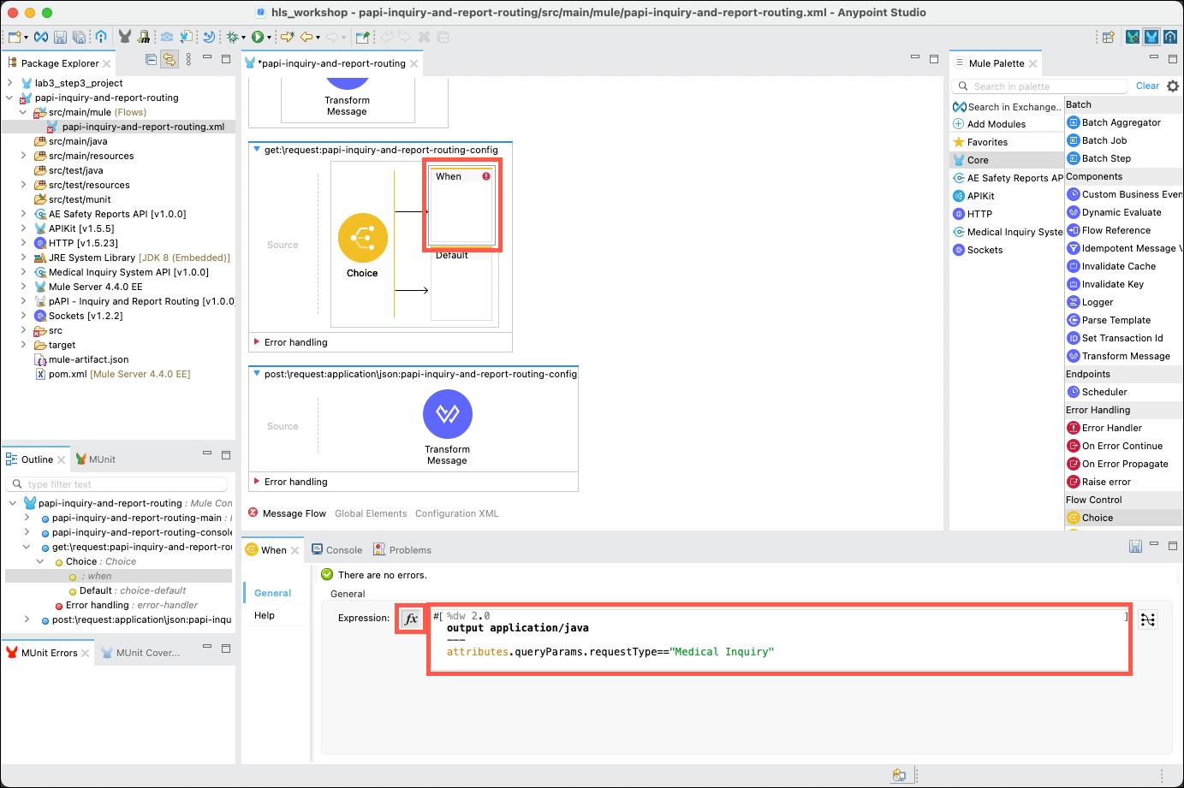
Task: Open the Package Explorer view menu
Action: 188,60
